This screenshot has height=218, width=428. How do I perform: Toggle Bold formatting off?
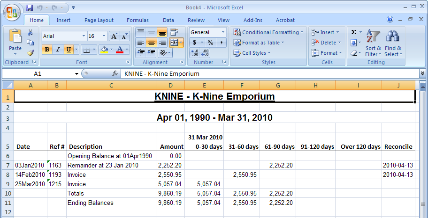(47, 50)
